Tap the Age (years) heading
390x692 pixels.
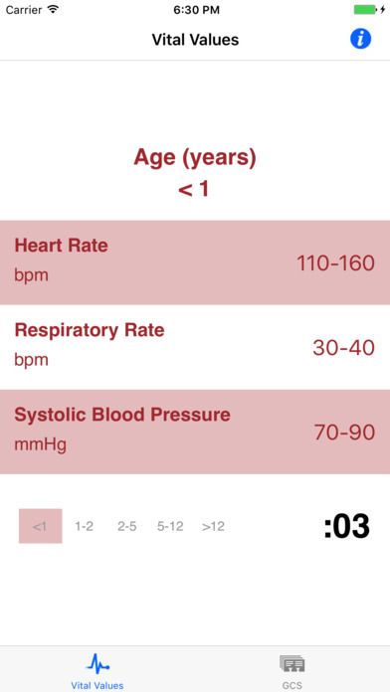195,157
